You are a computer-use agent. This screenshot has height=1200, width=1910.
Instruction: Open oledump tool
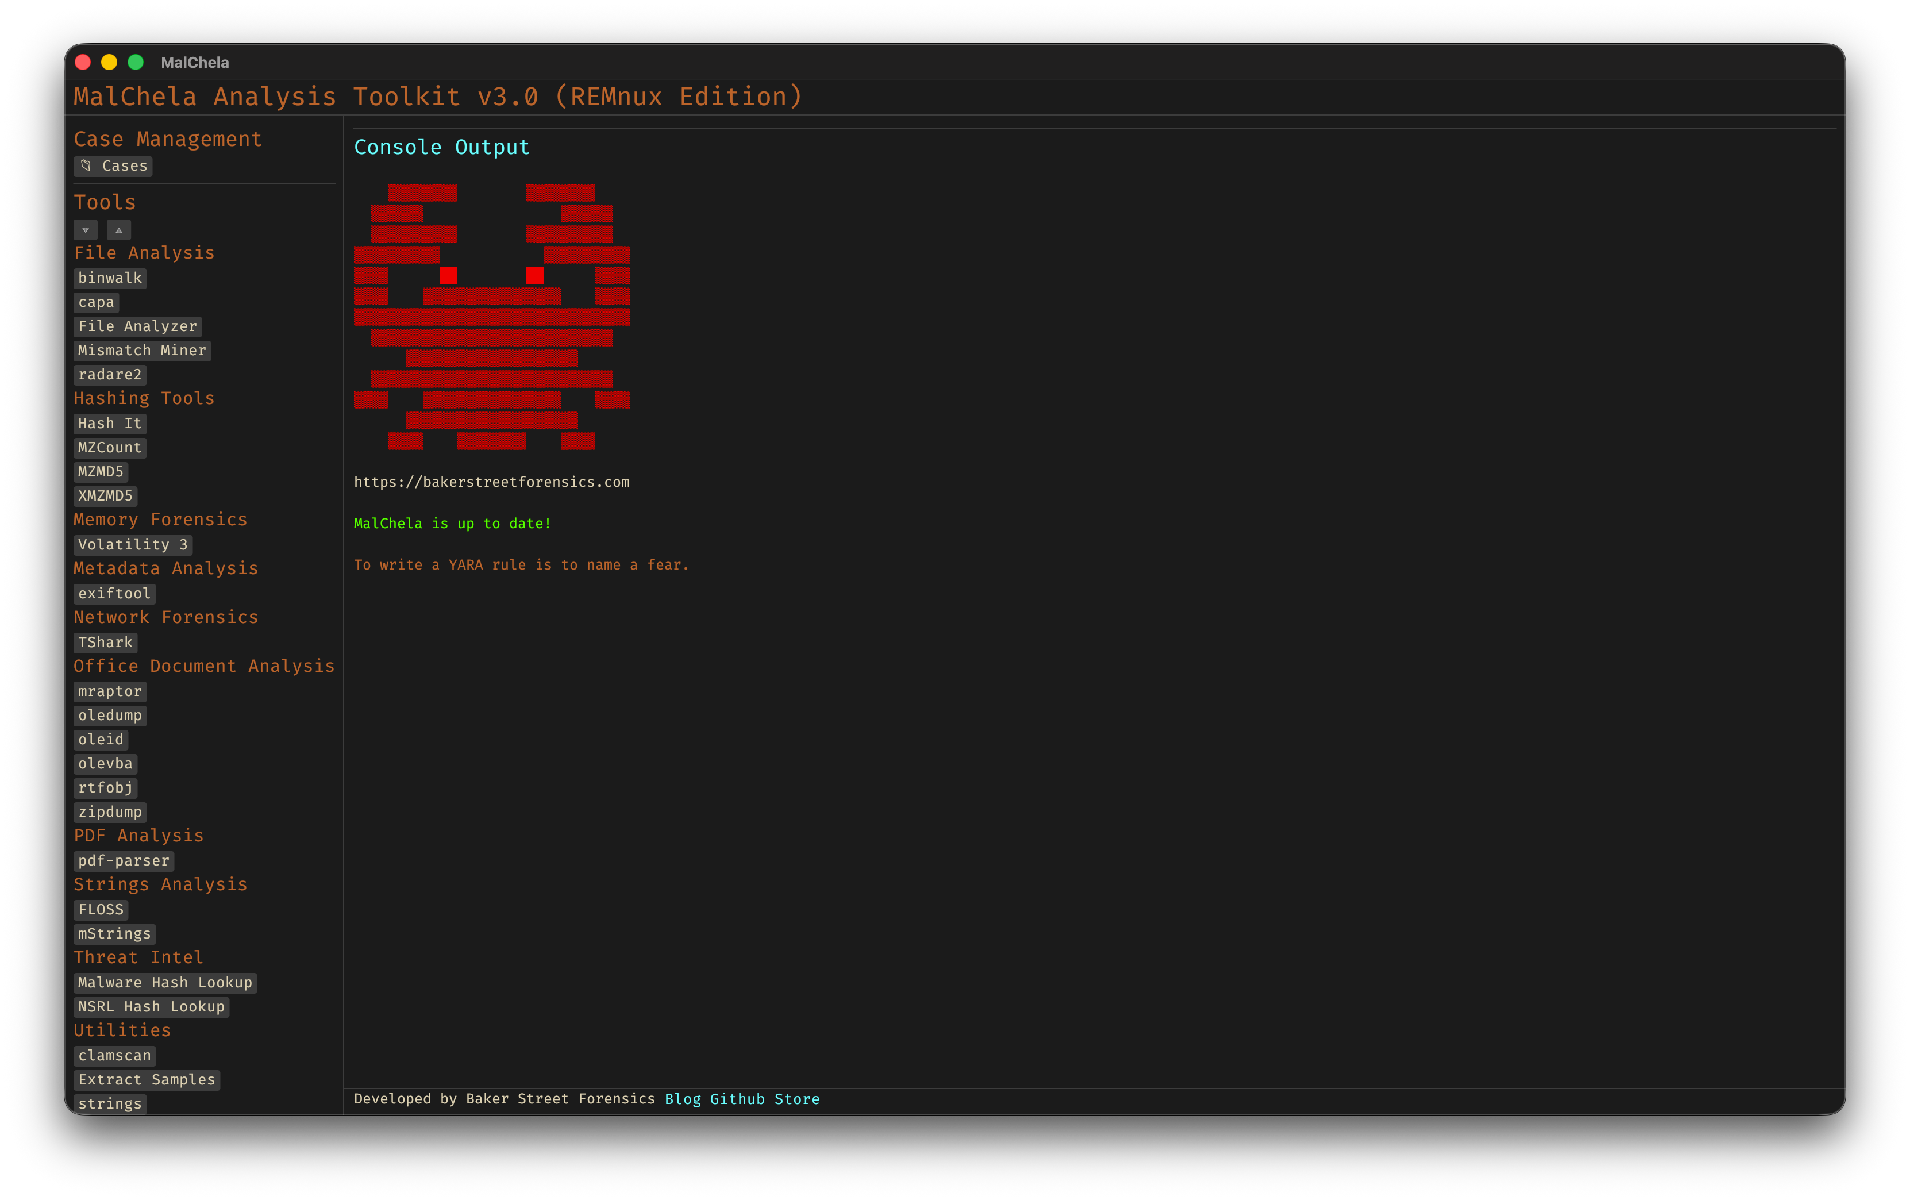coord(110,716)
